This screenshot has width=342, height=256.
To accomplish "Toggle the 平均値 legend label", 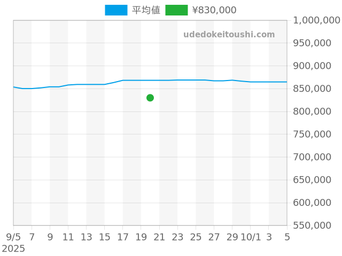I will (146, 10).
